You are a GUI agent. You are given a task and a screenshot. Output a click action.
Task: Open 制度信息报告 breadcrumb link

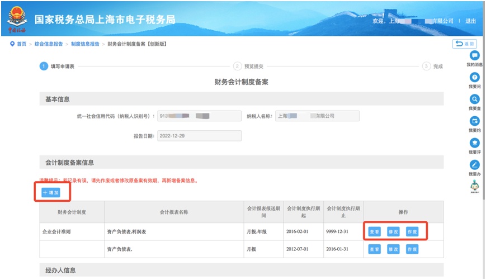[x=85, y=44]
